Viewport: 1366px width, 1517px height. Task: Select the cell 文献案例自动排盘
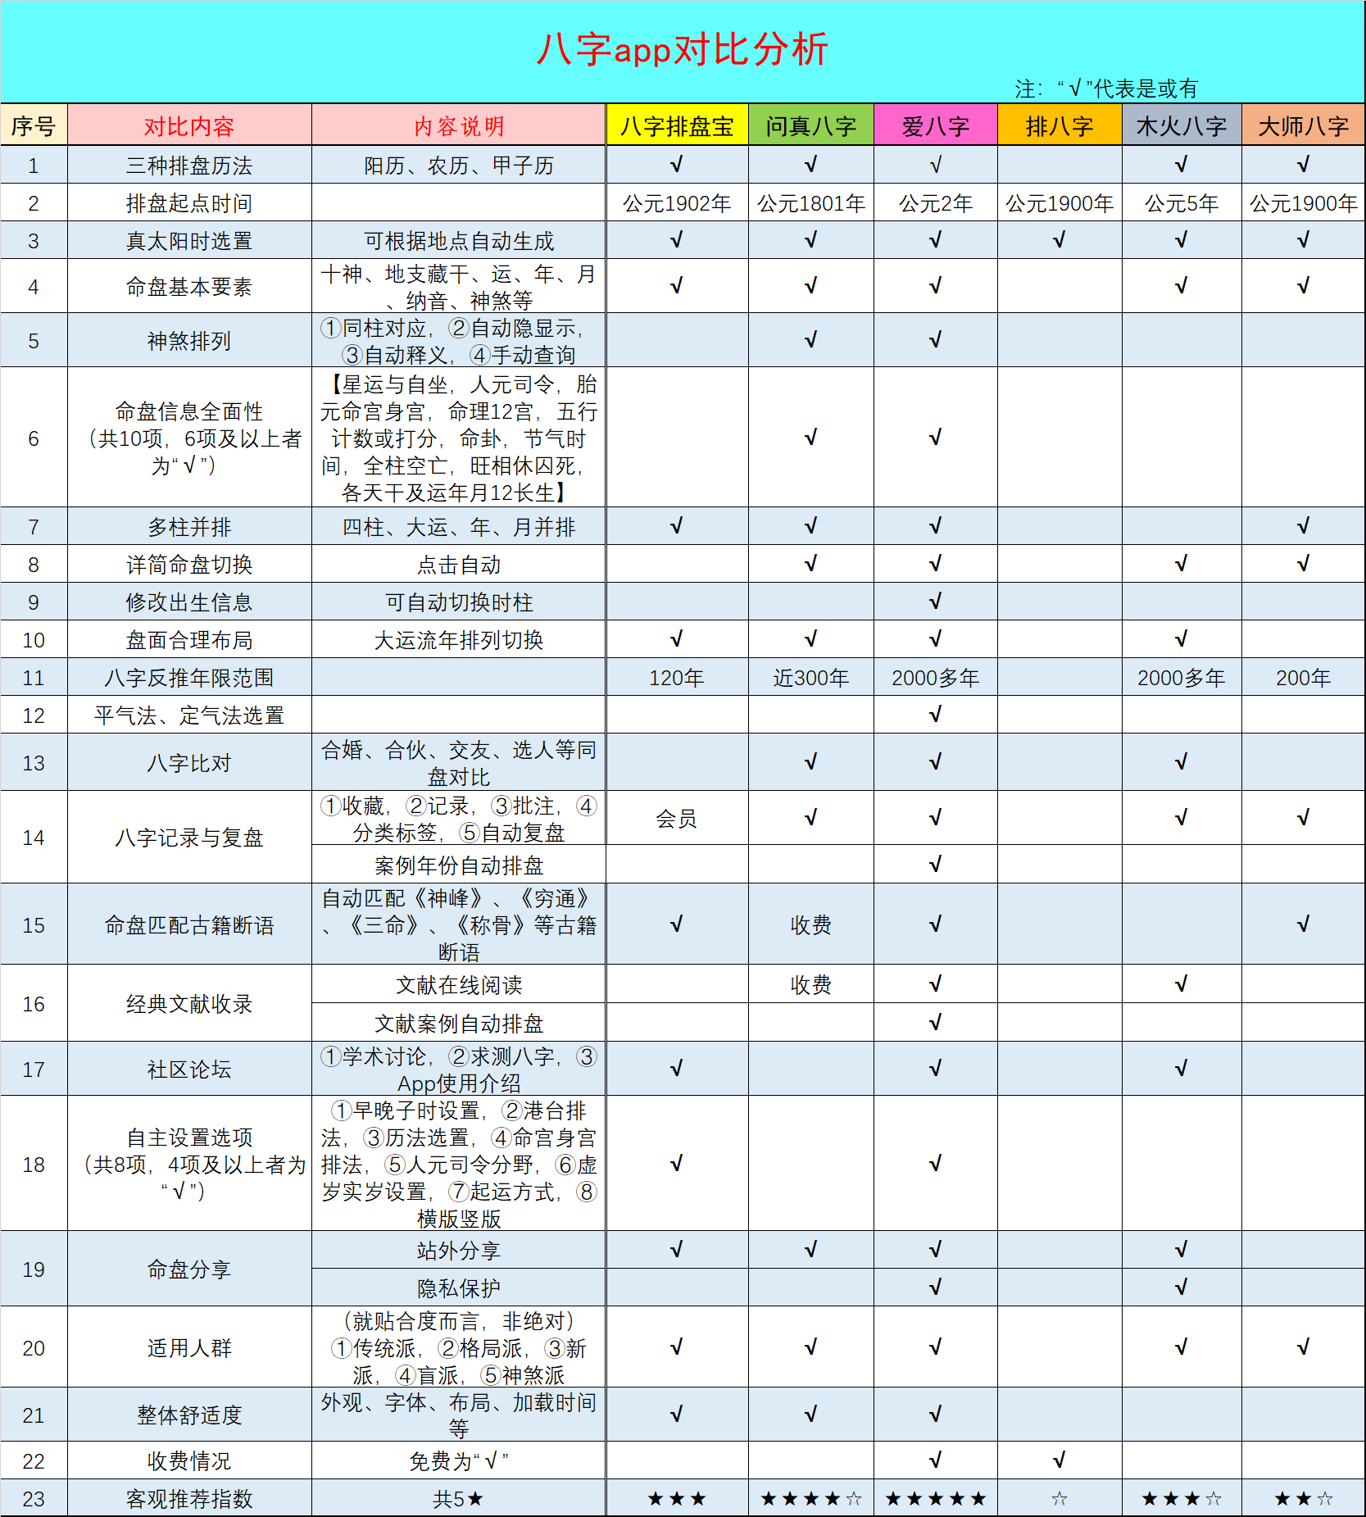[x=459, y=1023]
